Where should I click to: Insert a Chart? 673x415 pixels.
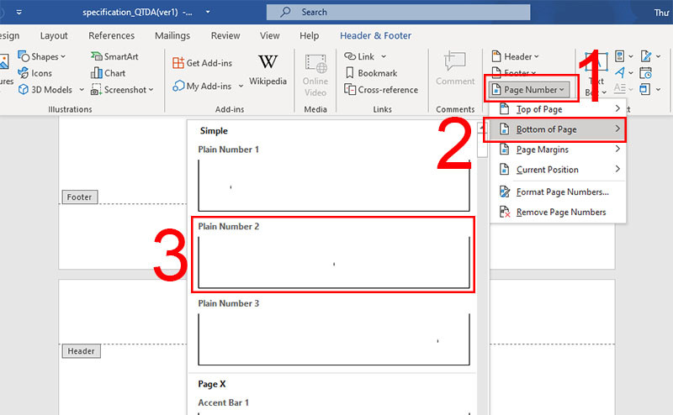[109, 73]
